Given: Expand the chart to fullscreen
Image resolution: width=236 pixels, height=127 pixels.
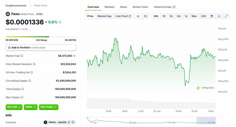Looking at the screenshot, I should (226, 16).
